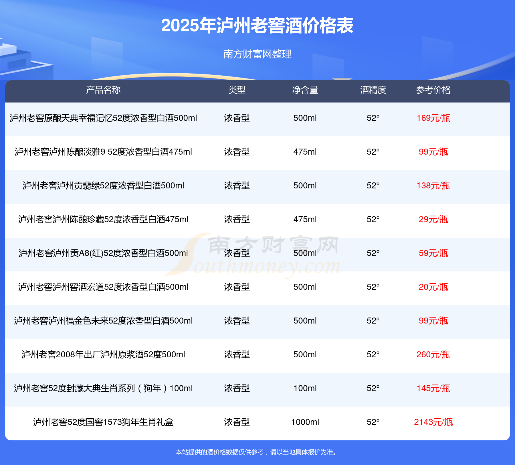
Task: Pick net content "475ml" in the 陈酿珍藏 row
Action: coord(305,219)
